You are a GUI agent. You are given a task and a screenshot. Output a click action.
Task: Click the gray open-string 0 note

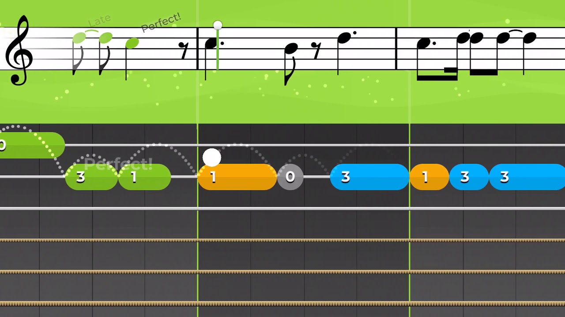pyautogui.click(x=290, y=177)
